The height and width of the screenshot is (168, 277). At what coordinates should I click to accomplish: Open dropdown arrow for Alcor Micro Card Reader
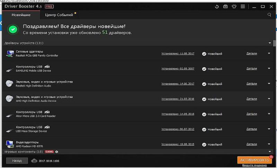[x=269, y=114]
